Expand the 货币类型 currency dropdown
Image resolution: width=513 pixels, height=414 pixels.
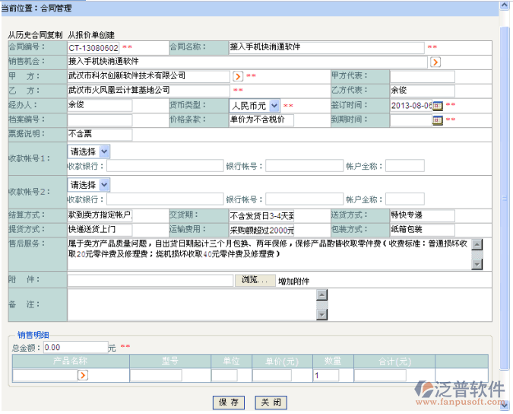(x=274, y=105)
